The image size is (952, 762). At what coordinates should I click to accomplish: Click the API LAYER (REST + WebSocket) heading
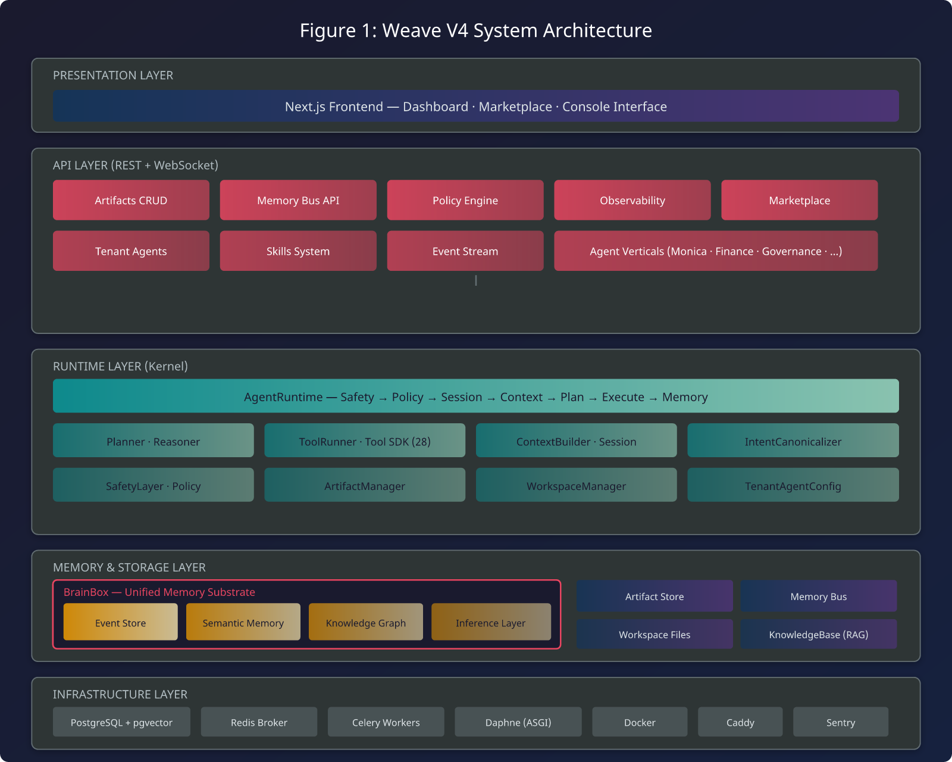pos(136,165)
